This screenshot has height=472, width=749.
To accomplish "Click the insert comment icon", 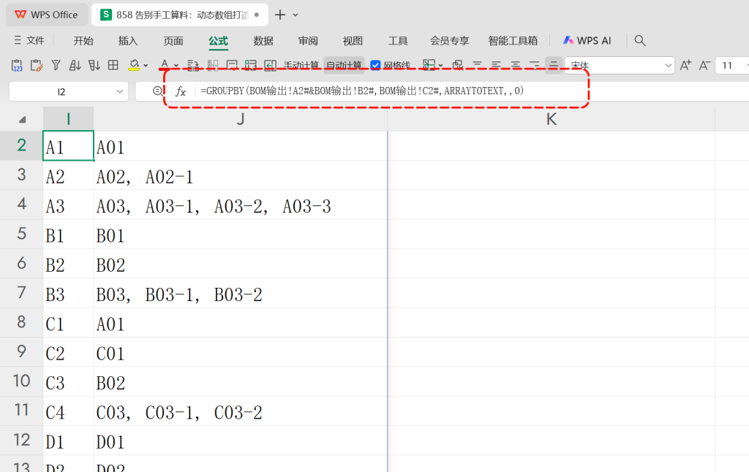I will tap(232, 65).
